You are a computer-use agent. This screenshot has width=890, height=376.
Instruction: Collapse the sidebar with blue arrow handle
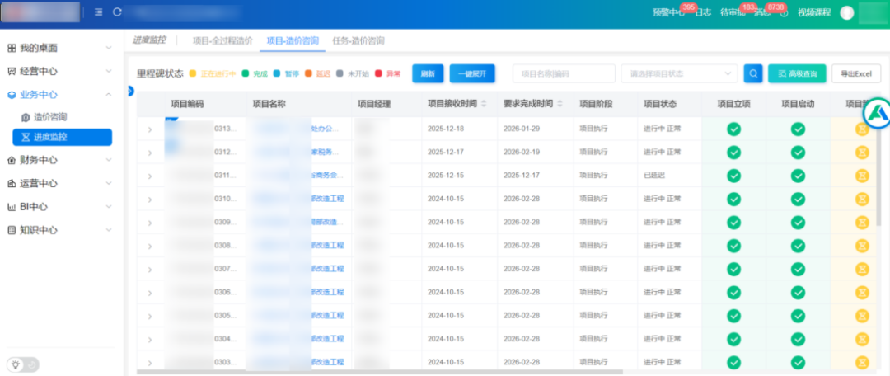tap(130, 91)
